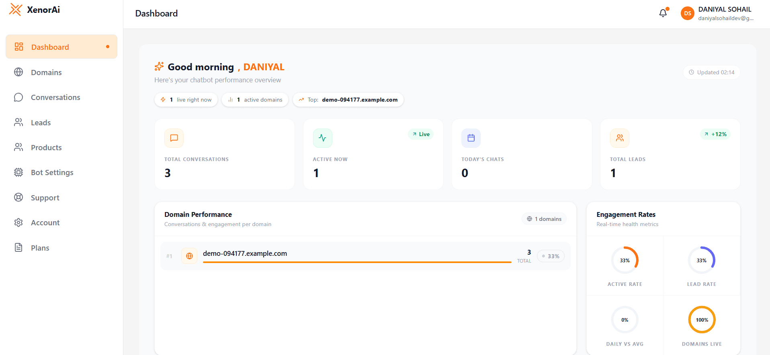Click the XenorAi logo icon
This screenshot has height=355, width=770.
pyautogui.click(x=16, y=10)
